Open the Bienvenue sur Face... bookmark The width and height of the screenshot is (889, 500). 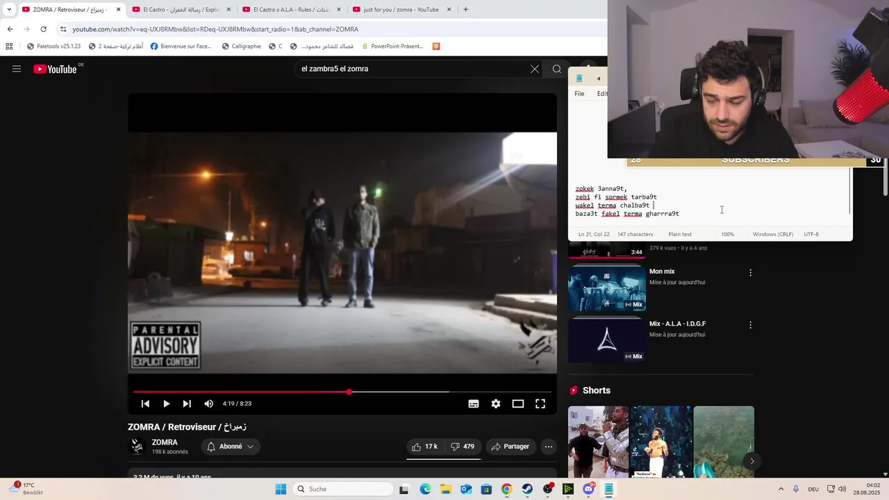click(x=181, y=47)
